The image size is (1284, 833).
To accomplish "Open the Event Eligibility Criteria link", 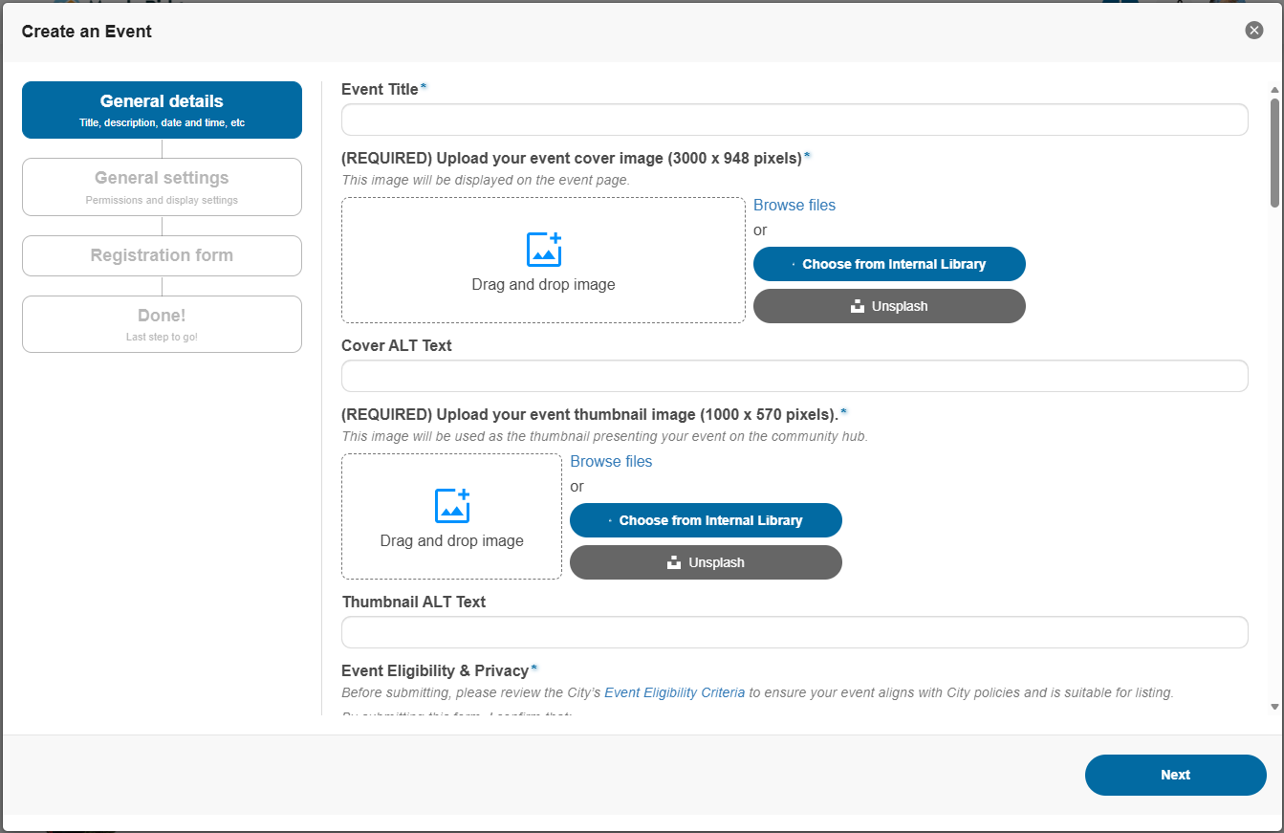I will pos(675,692).
